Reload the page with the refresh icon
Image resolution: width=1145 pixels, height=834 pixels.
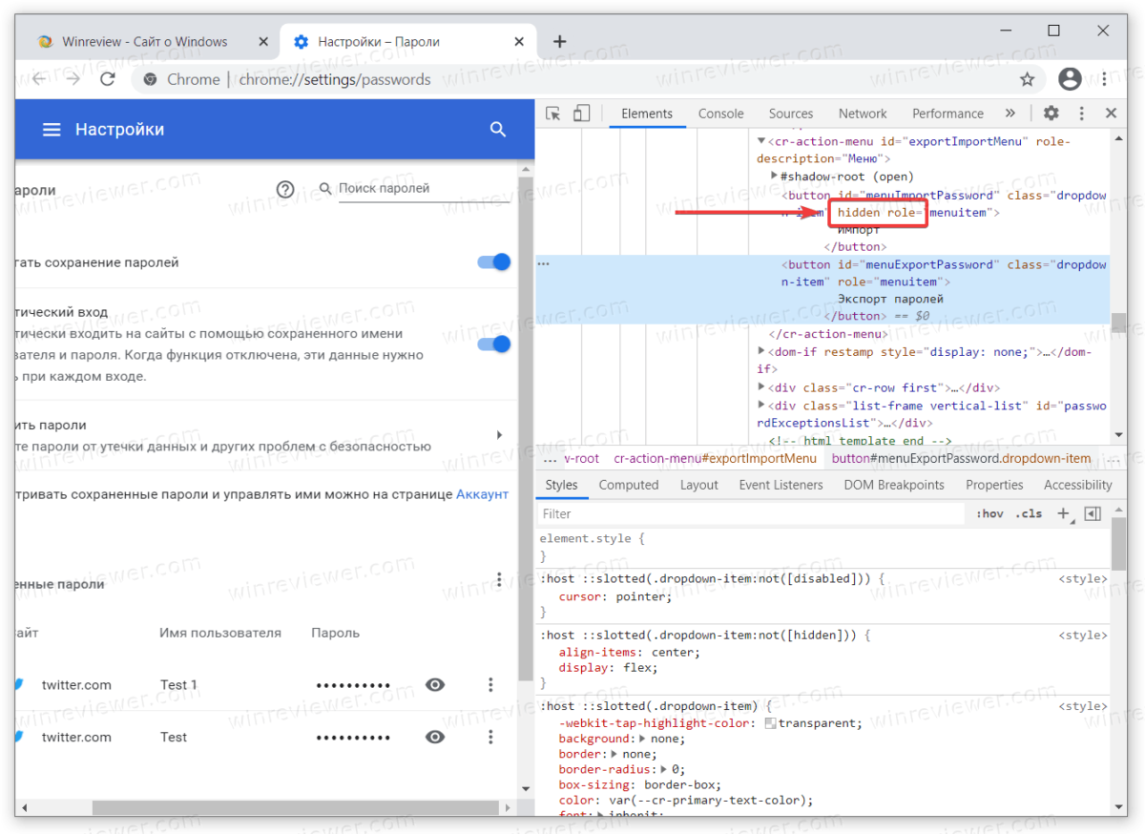click(108, 79)
